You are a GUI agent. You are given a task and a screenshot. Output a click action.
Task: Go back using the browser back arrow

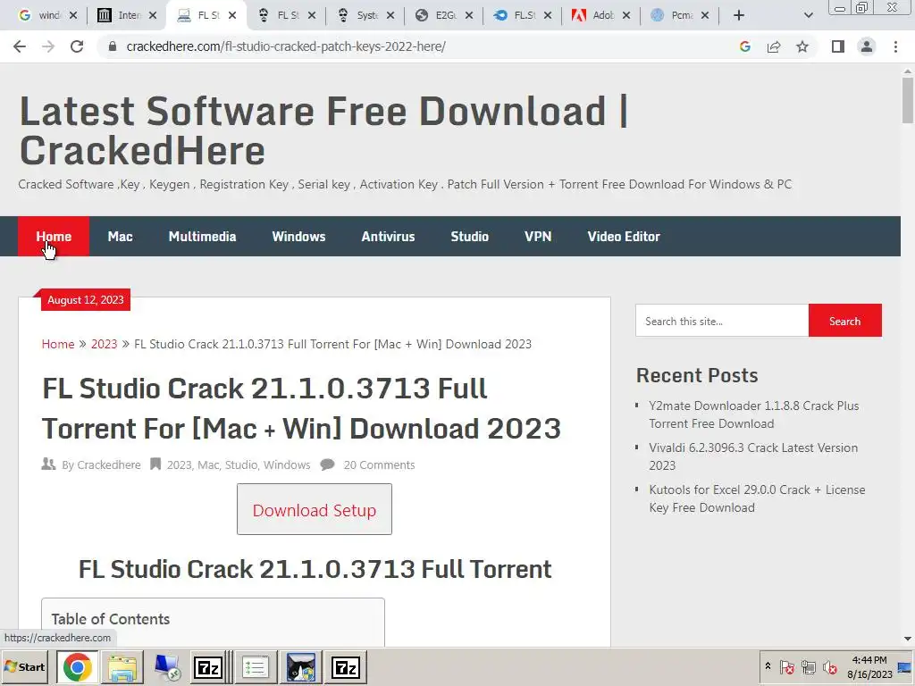20,46
